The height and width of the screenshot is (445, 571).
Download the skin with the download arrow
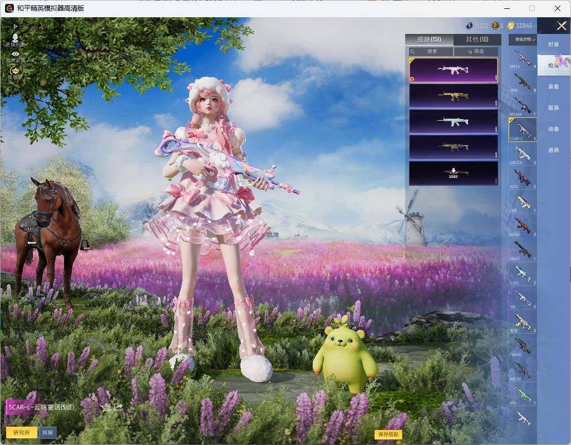tap(454, 173)
